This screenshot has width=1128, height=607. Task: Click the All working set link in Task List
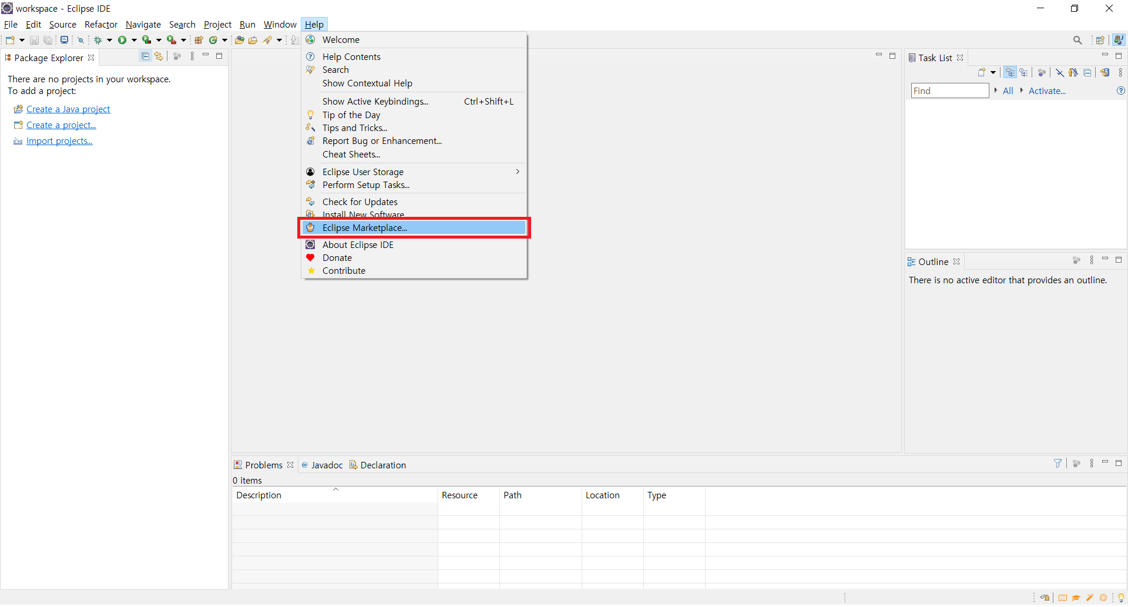pyautogui.click(x=1008, y=91)
